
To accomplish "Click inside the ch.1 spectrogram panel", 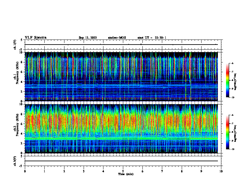I will pyautogui.click(x=121, y=77).
